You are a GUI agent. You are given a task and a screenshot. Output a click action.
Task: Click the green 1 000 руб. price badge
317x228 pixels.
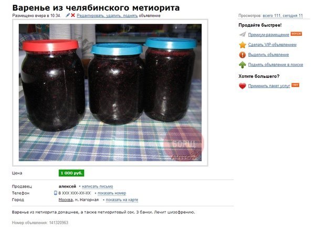tap(71, 173)
